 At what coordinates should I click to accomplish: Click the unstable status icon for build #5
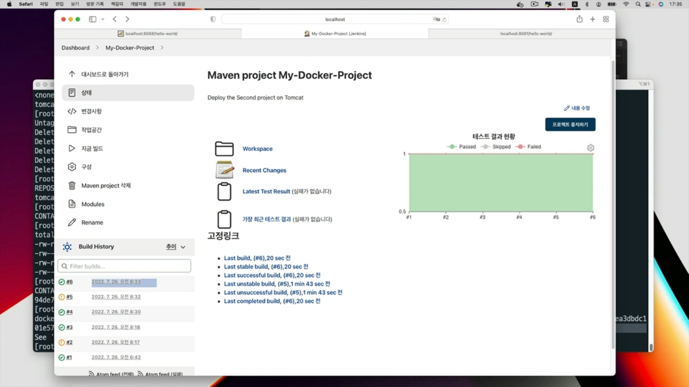pos(61,297)
